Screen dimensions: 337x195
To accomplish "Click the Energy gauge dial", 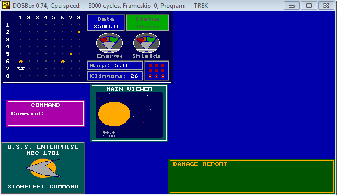I will tap(109, 43).
